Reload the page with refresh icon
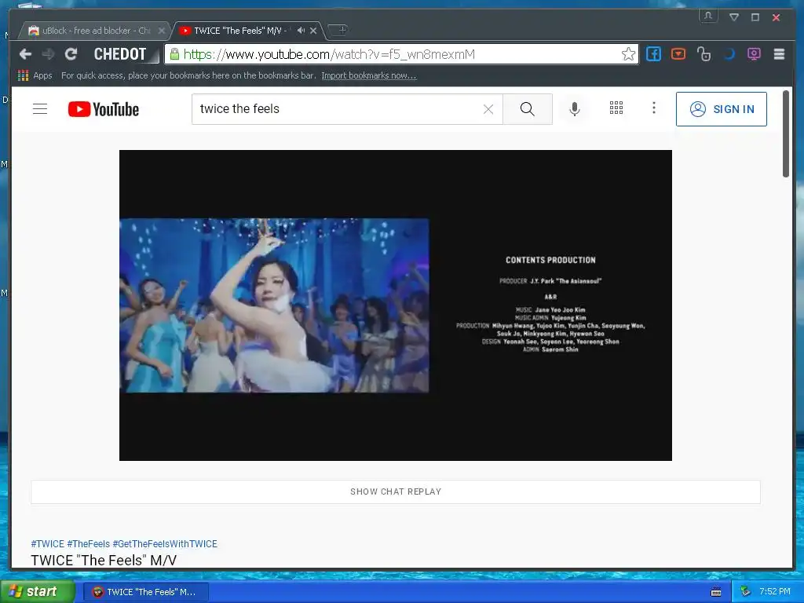804x603 pixels. pos(71,54)
